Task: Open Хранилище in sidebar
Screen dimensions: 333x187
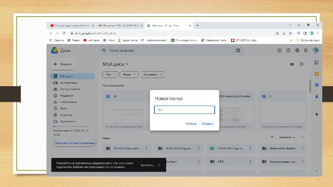Action: (68, 121)
